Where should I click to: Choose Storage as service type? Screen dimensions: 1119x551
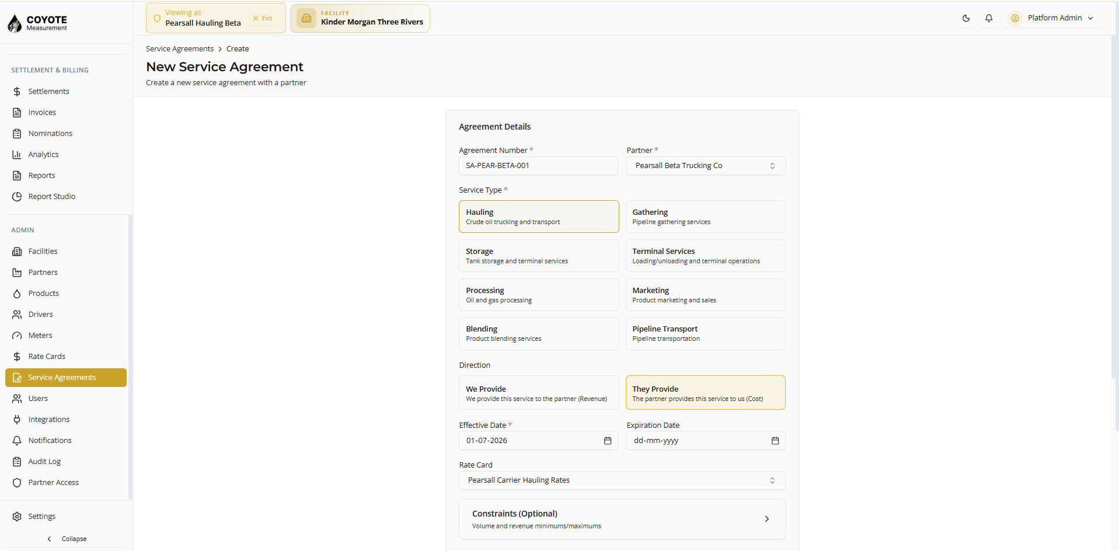pos(539,256)
